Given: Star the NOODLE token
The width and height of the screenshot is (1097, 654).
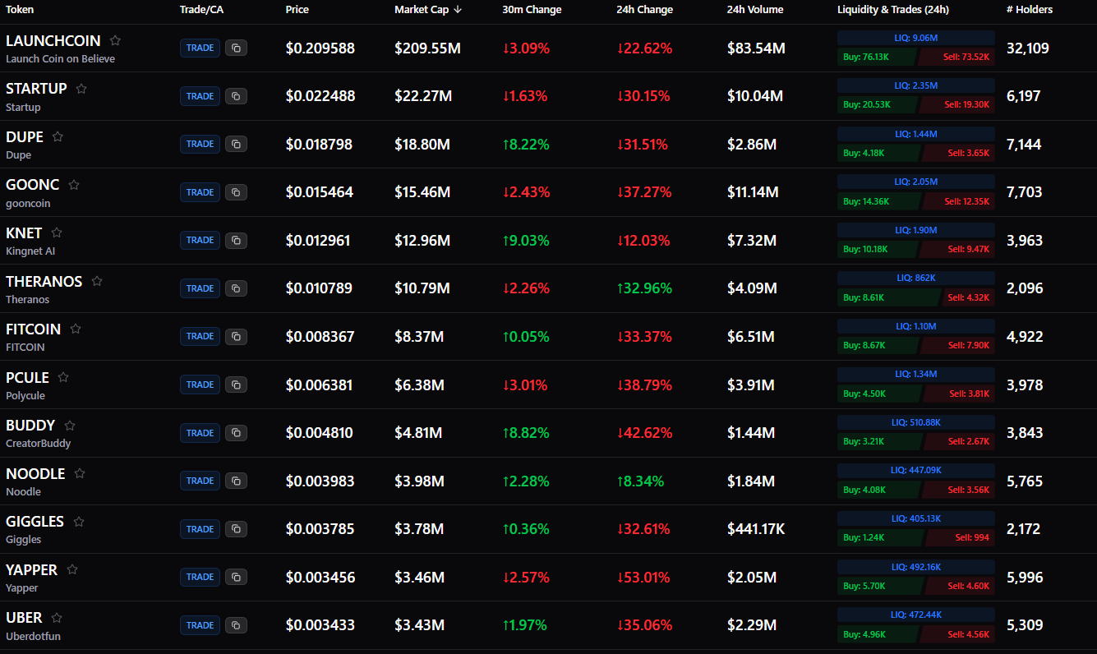Looking at the screenshot, I should coord(80,473).
